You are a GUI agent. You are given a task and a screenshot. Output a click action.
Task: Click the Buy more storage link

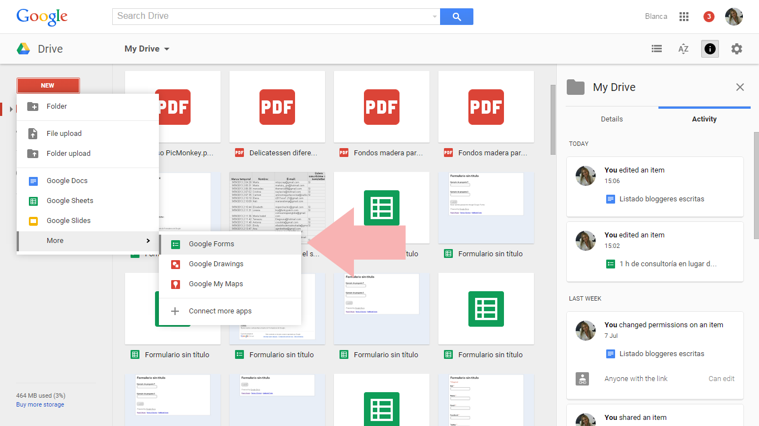[40, 405]
